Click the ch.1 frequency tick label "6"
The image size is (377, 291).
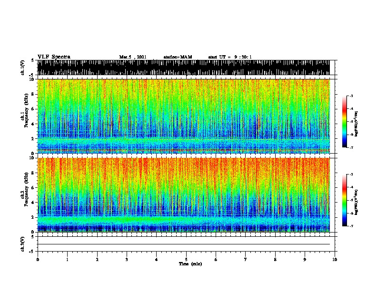(33, 109)
